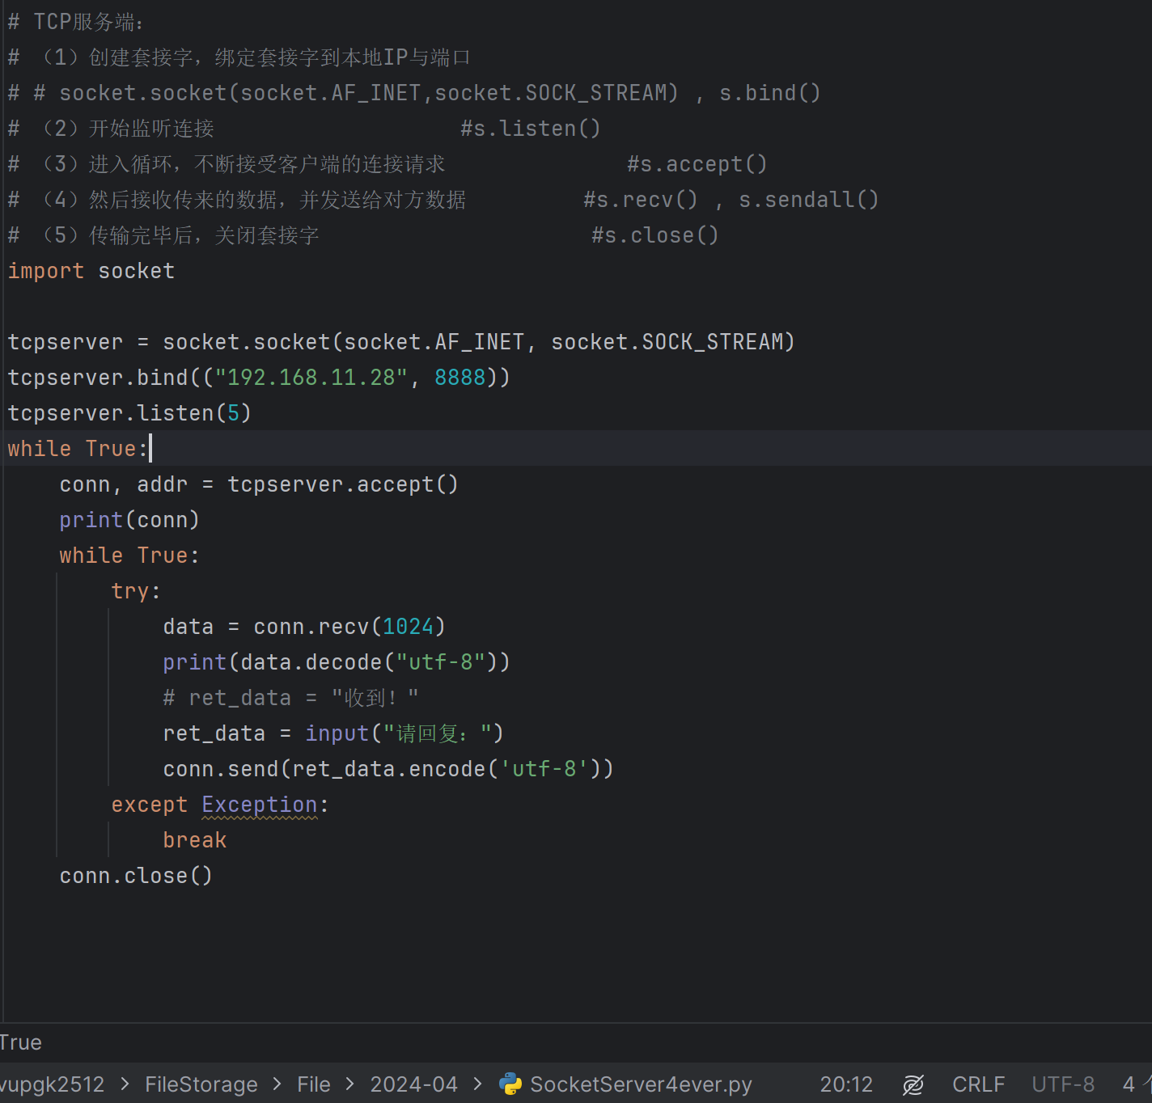
Task: Click the indent size indicator in status bar
Action: [x=1129, y=1084]
